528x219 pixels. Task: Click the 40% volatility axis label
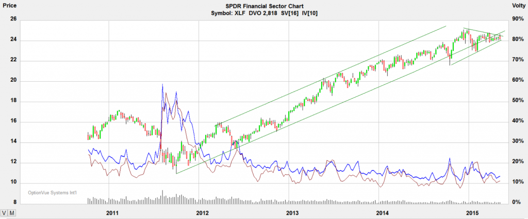(x=518, y=121)
